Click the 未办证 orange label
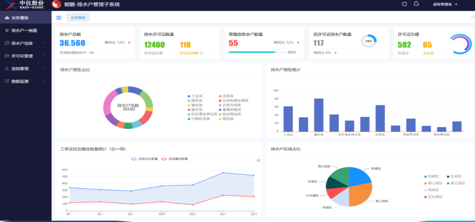The height and width of the screenshot is (222, 475). [x=428, y=53]
